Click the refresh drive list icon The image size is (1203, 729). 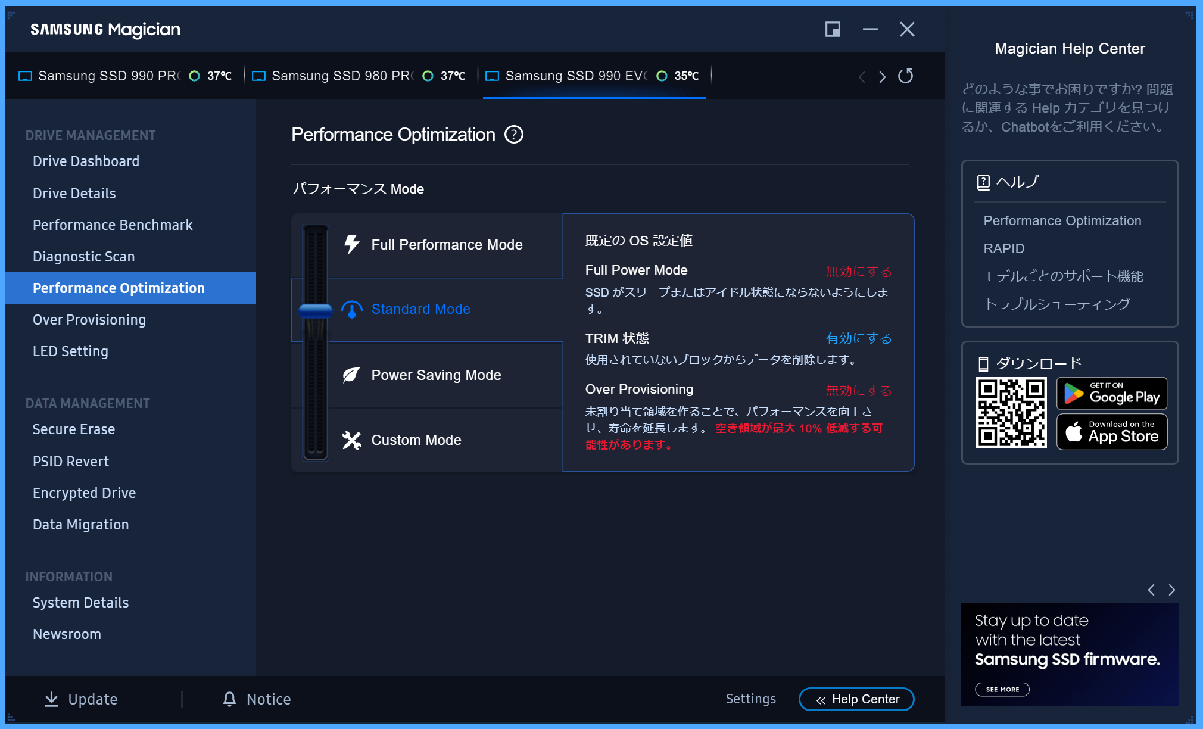point(905,76)
